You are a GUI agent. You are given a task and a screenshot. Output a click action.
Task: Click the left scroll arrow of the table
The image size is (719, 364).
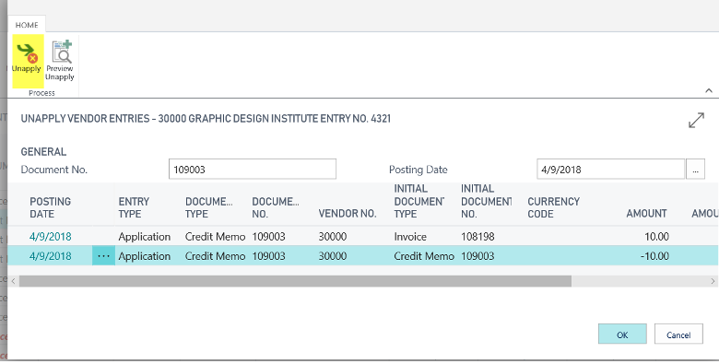pyautogui.click(x=13, y=281)
